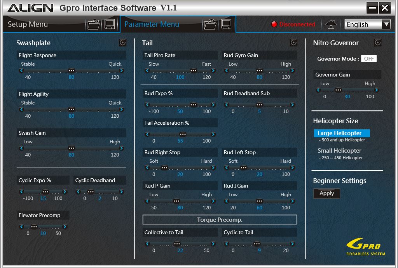This screenshot has height=268, width=398.
Task: Increase Cyclic Deadband with right arrow
Action: (122, 192)
